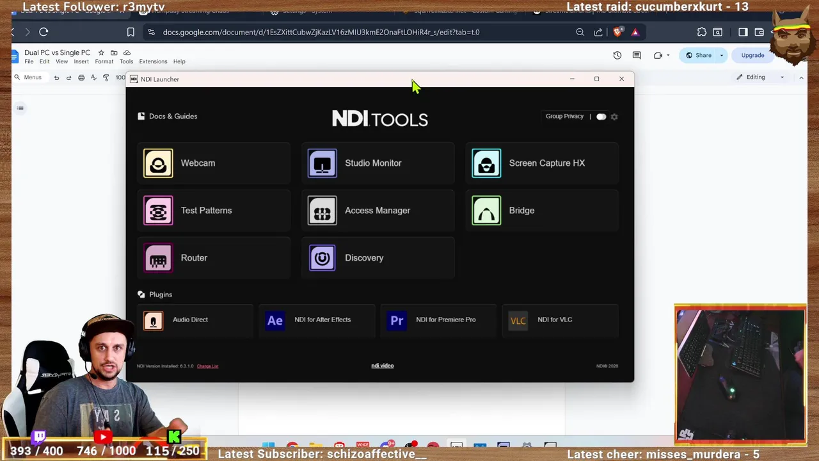
Task: Edit the document title Dual PC vs Single PC
Action: pyautogui.click(x=57, y=53)
